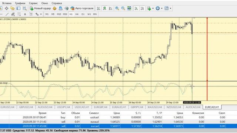
Task: Select the horizontal line tool
Action: point(1,14)
